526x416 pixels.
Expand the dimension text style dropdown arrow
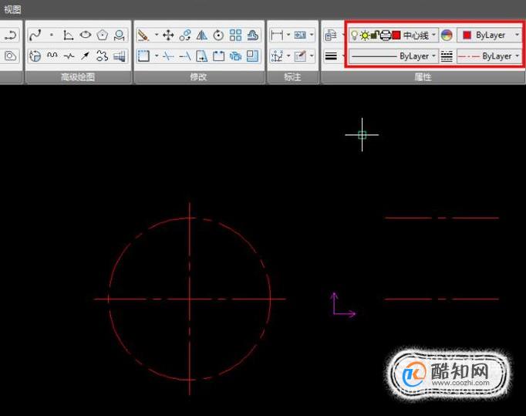click(312, 35)
